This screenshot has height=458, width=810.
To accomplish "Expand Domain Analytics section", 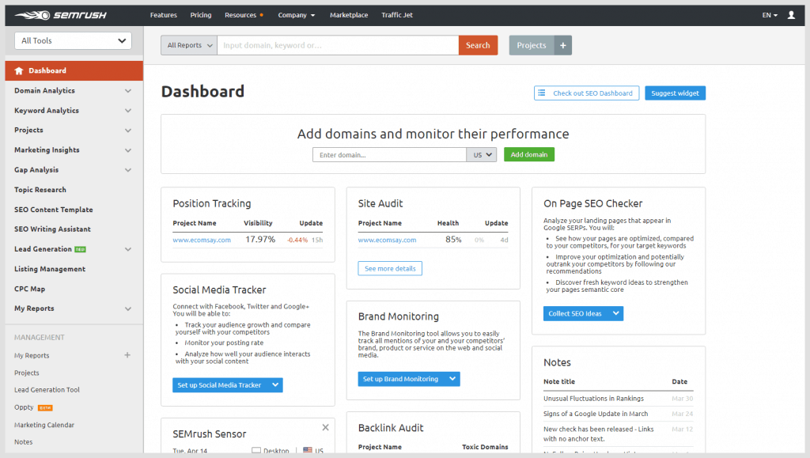I will 127,91.
